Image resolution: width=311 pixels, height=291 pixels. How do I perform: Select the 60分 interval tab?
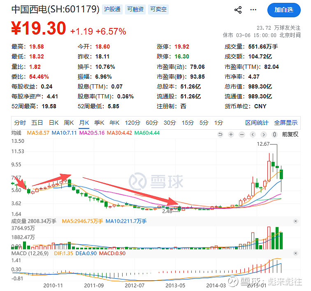pyautogui.click(x=152, y=123)
